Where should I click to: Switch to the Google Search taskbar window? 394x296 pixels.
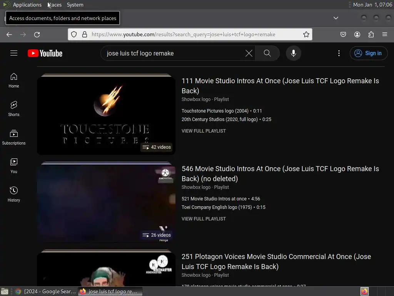46,291
